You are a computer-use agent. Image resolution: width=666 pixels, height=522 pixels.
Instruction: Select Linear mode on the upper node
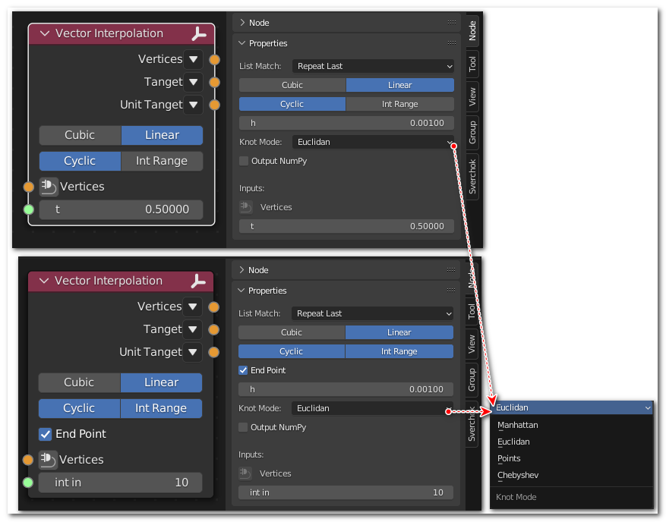(162, 135)
